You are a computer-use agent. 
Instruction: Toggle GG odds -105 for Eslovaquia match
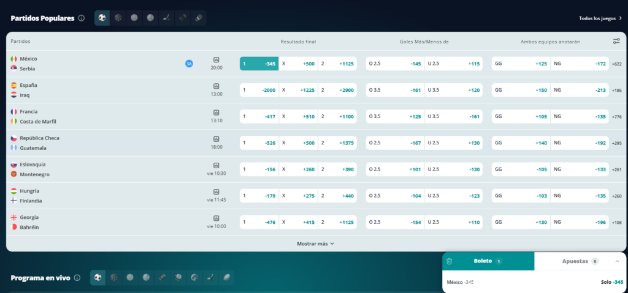[x=521, y=169]
